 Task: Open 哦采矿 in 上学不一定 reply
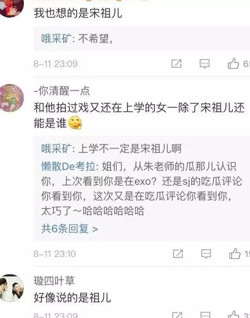(56, 149)
